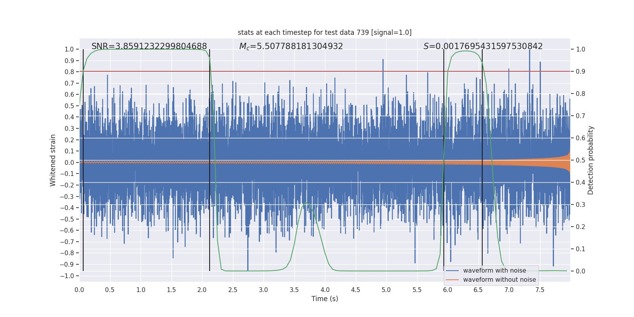The height and width of the screenshot is (317, 634).
Task: Click the 'waveform without noise' legend entry
Action: pos(499,280)
